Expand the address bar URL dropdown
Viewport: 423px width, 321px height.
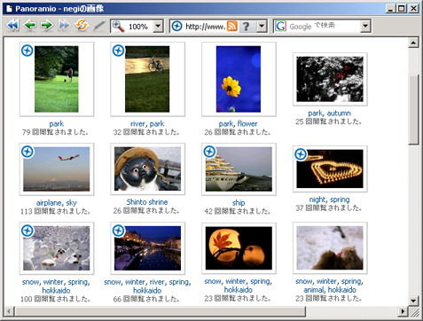262,27
